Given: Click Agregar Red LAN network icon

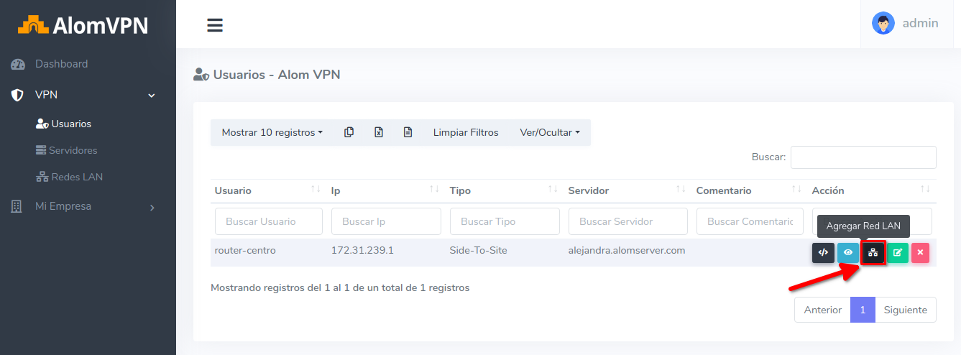Looking at the screenshot, I should [x=873, y=253].
